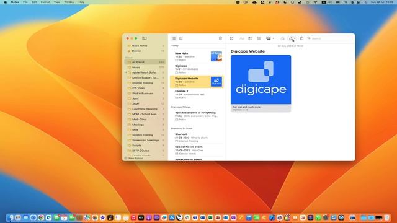The image size is (397, 223).
Task: Open the Mine folder
Action: (x=145, y=129)
